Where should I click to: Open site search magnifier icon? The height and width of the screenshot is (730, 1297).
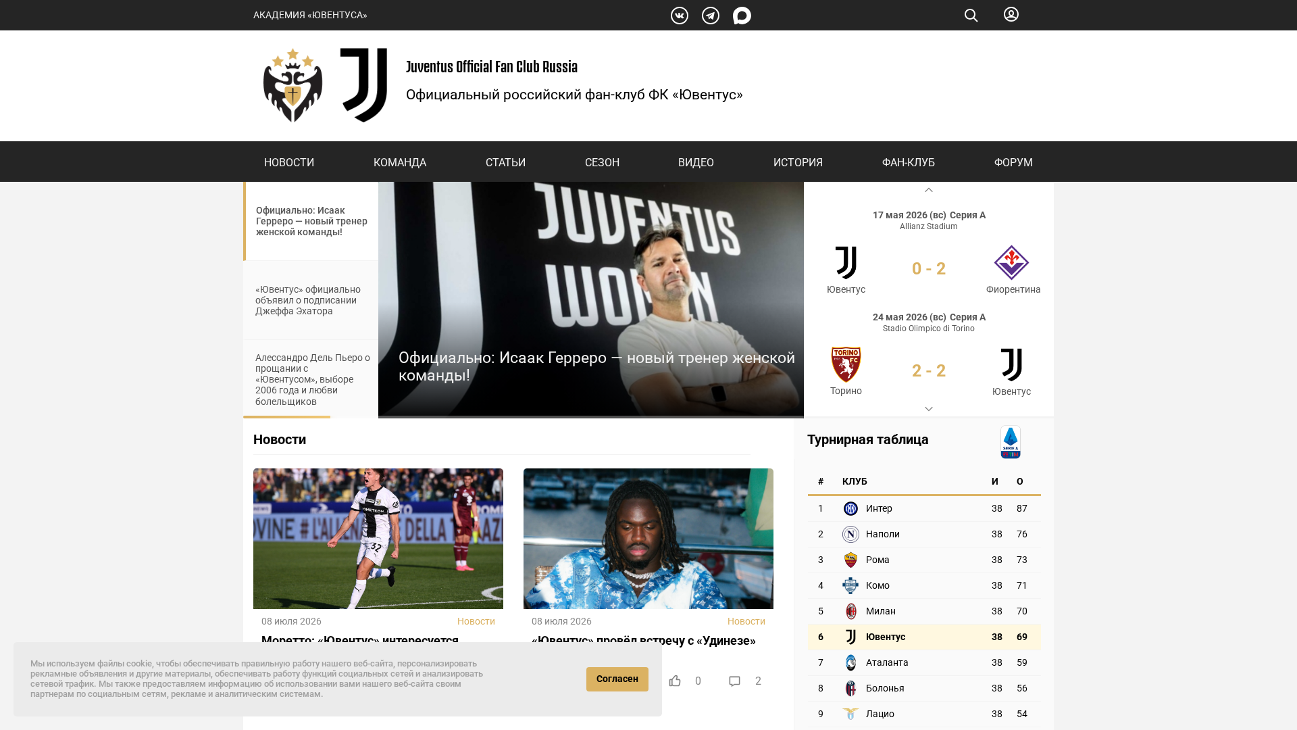click(971, 16)
